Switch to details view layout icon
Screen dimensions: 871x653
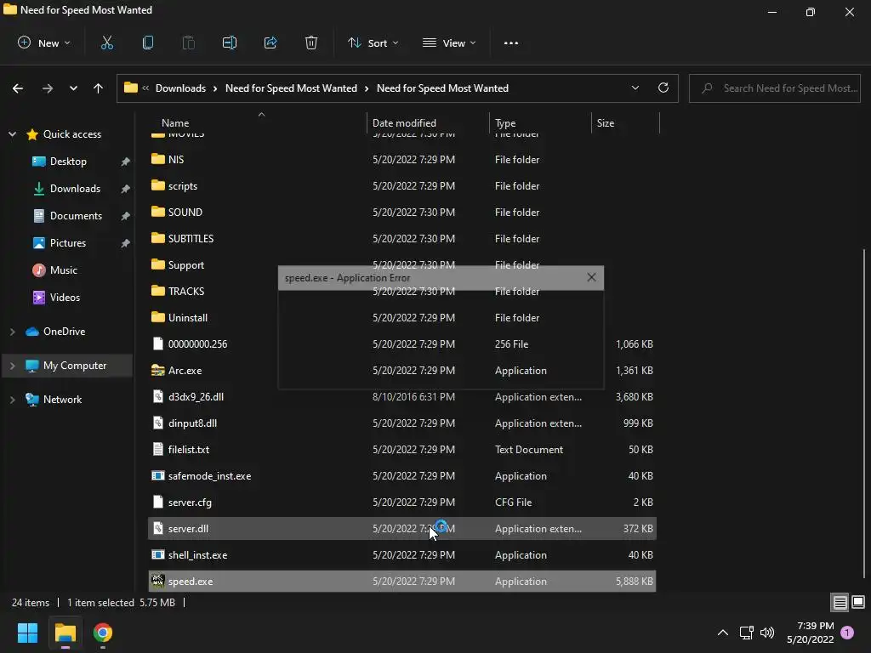(x=840, y=602)
